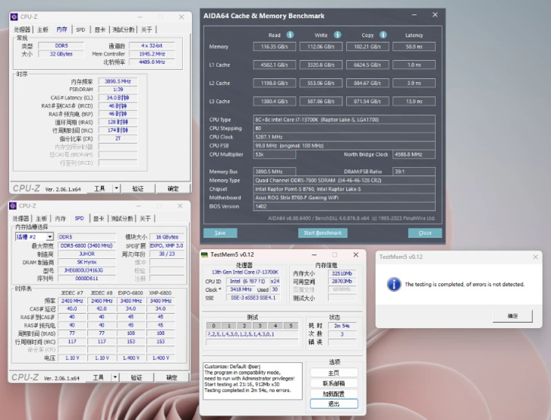Click the info icon next to Copy in AIDA64

pyautogui.click(x=383, y=35)
